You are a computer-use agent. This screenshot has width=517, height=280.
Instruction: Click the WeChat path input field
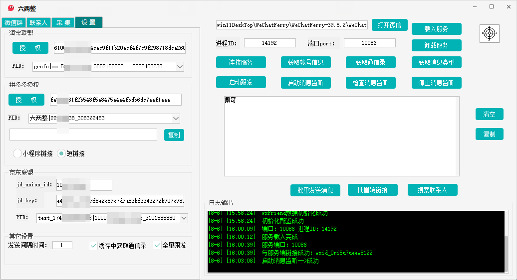click(x=292, y=25)
